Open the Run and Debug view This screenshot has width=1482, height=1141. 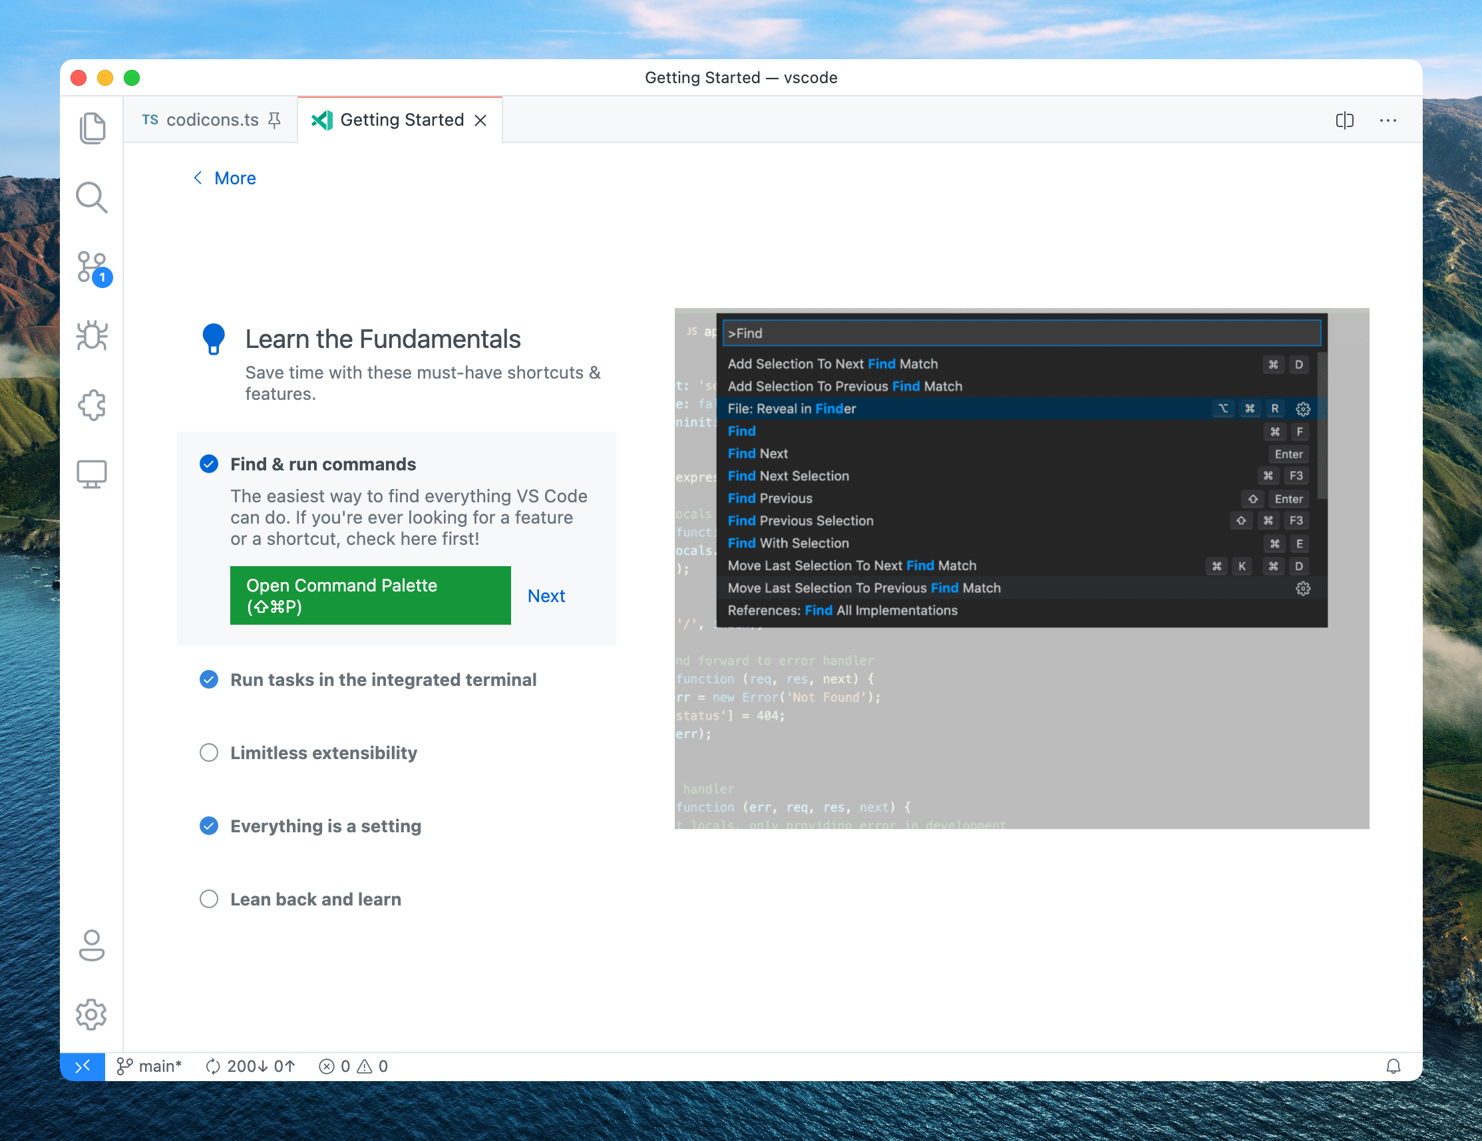pos(92,335)
